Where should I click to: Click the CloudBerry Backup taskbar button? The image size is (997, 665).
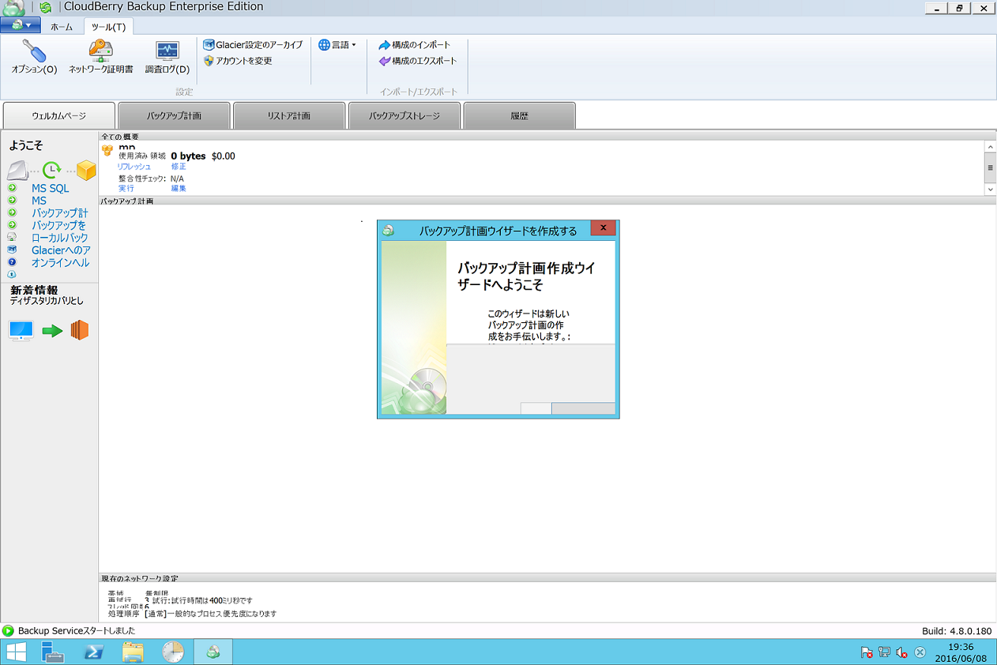click(x=213, y=652)
